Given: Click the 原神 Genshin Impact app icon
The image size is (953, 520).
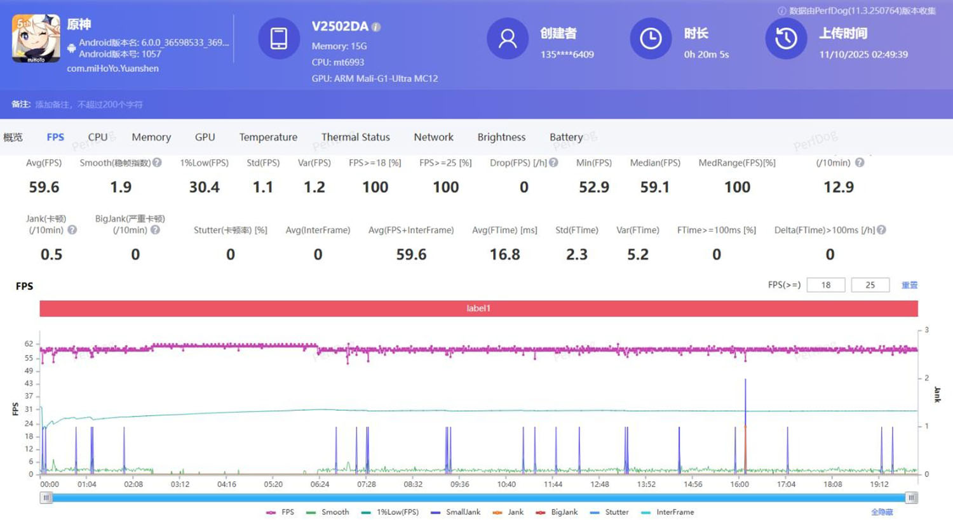Looking at the screenshot, I should 35,39.
